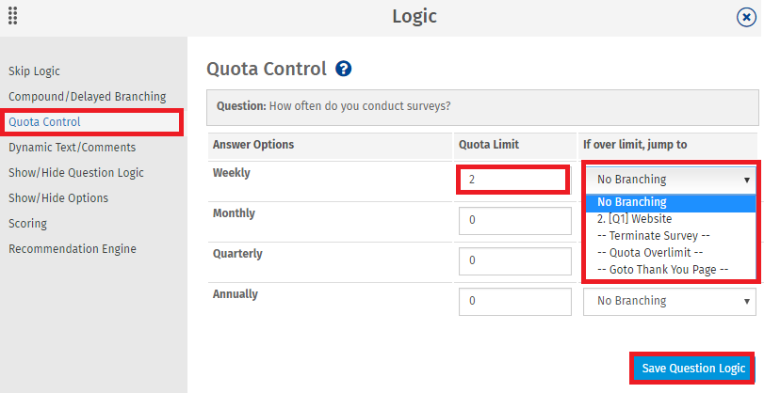Image resolution: width=764 pixels, height=393 pixels.
Task: Switch to Scoring settings
Action: tap(27, 223)
